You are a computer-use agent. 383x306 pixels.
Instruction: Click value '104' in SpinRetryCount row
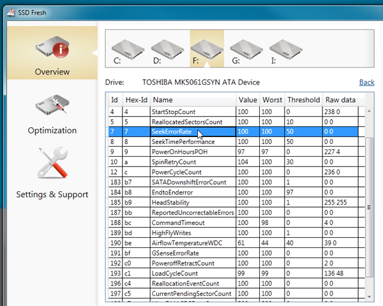(x=243, y=162)
